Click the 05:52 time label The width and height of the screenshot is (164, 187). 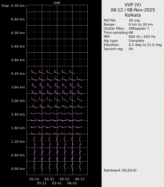(x=65, y=179)
